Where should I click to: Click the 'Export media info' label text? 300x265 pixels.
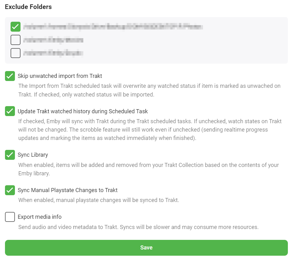pyautogui.click(x=39, y=217)
